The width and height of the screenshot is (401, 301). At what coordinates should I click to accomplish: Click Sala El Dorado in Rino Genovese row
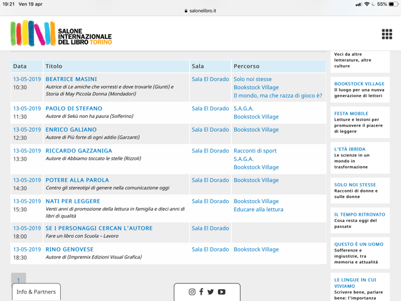tap(211, 250)
